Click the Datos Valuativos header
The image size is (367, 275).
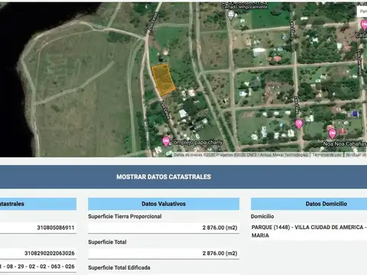tap(164, 204)
